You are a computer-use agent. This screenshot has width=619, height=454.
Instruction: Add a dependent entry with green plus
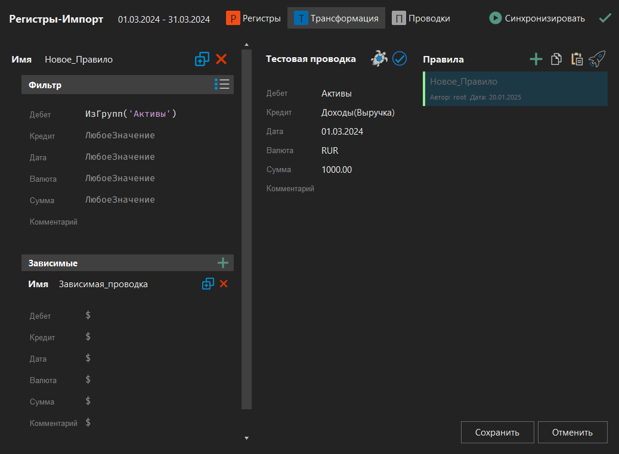(223, 263)
